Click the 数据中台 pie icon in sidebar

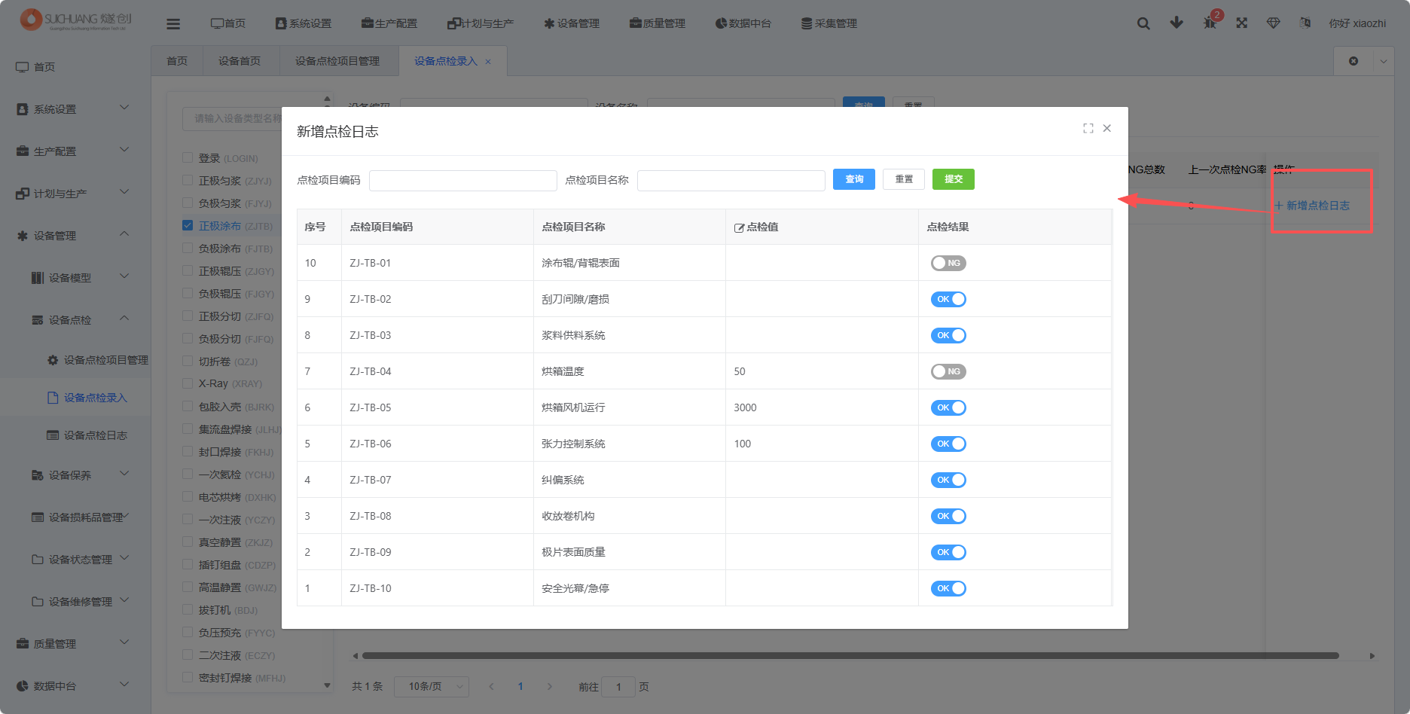[x=23, y=686]
